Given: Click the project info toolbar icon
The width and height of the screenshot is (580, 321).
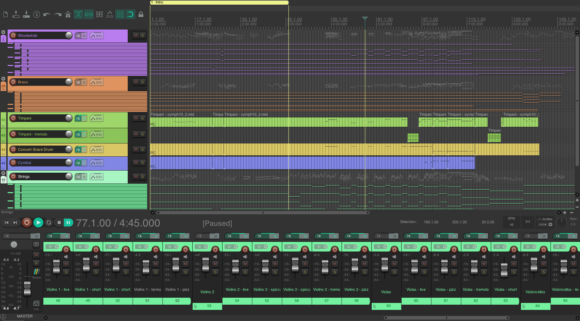Looking at the screenshot, I should pyautogui.click(x=36, y=14).
